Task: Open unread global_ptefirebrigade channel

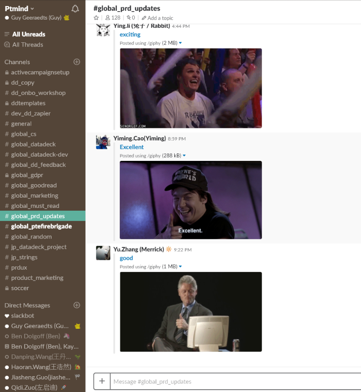Action: pyautogui.click(x=43, y=226)
